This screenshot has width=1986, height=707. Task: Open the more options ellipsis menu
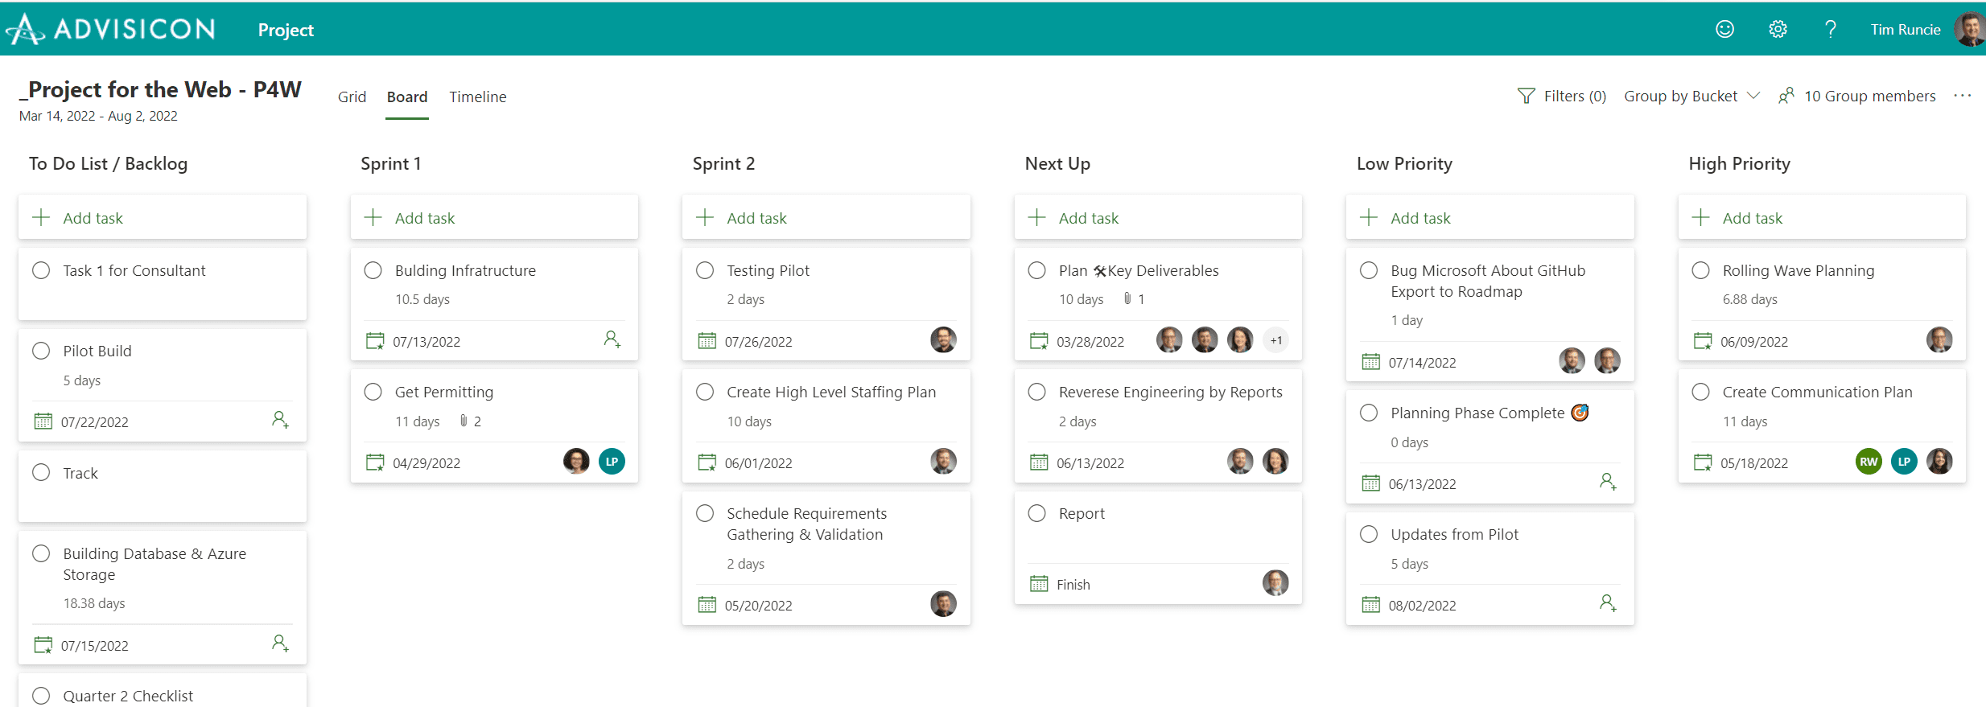[1963, 96]
